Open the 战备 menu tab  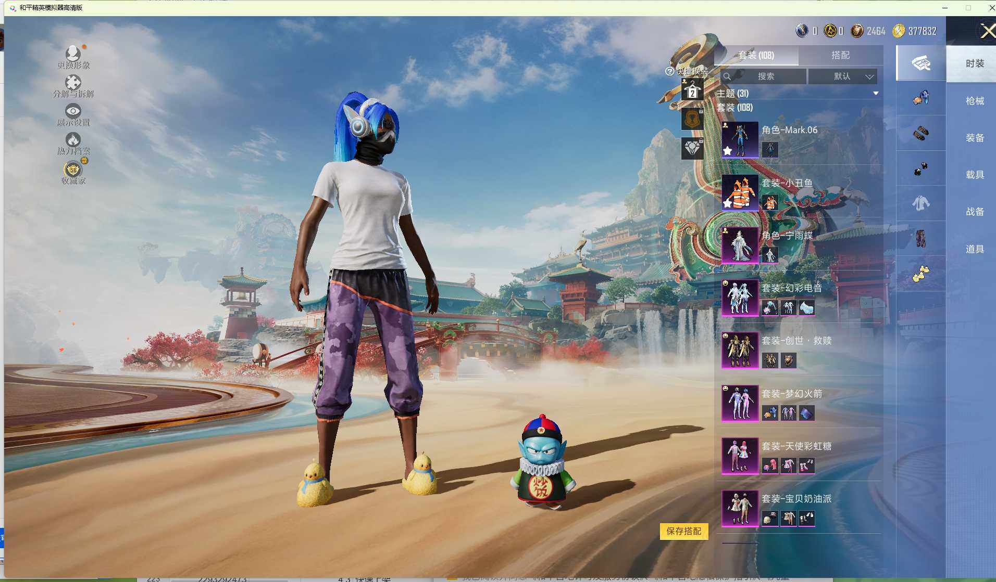click(974, 212)
